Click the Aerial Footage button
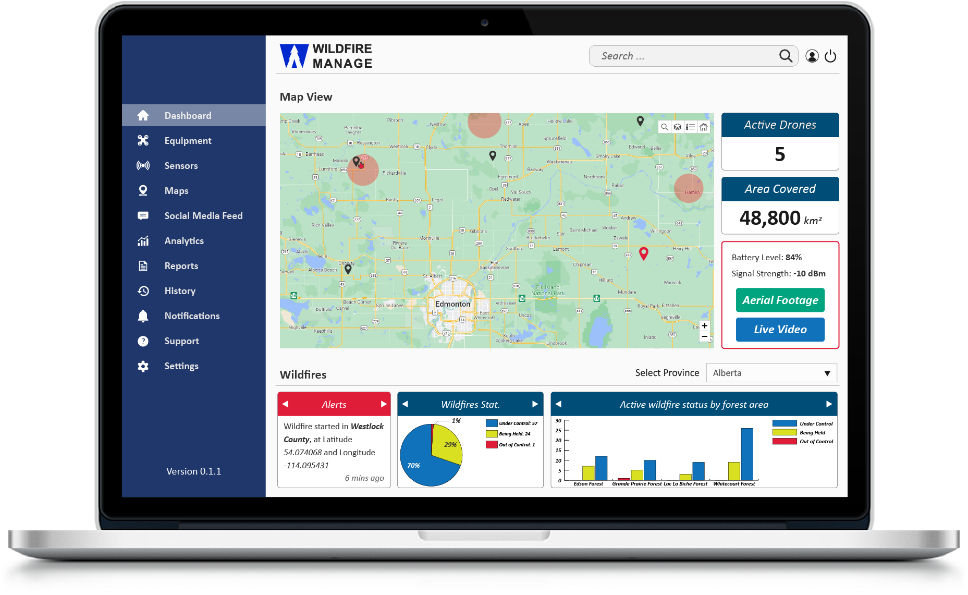The width and height of the screenshot is (968, 595). (x=779, y=300)
